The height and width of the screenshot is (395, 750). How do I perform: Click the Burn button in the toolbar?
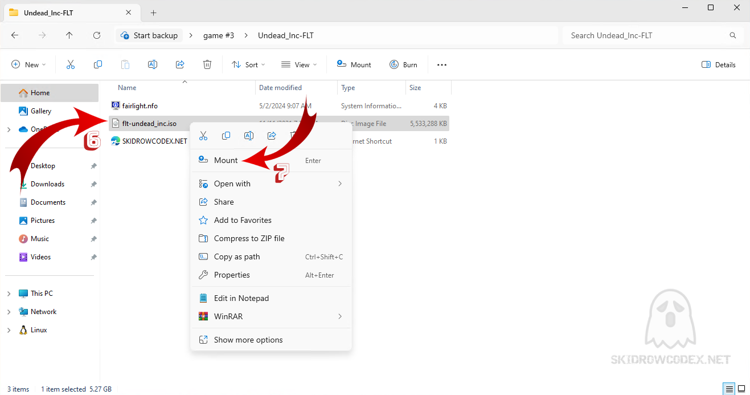(x=403, y=65)
